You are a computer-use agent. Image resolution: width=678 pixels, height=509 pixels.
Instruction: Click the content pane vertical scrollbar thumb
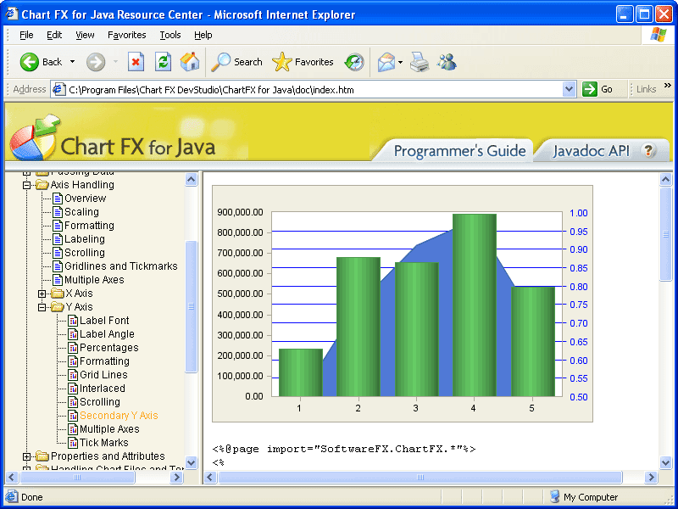[x=666, y=234]
